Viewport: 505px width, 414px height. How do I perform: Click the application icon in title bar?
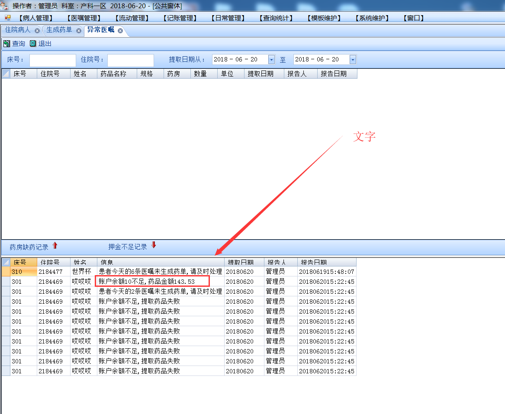click(4, 6)
